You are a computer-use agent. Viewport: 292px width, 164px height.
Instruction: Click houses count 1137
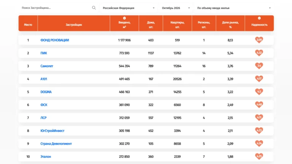(x=151, y=53)
